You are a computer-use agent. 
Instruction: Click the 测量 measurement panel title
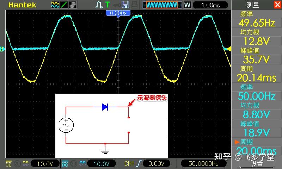coord(253,5)
